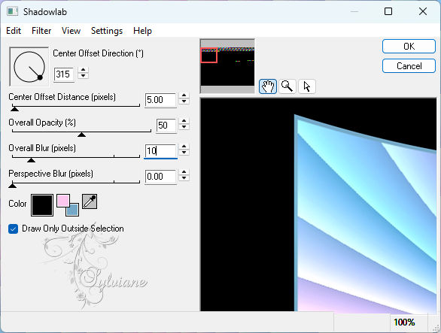Select the magnifier zoom tool
The height and width of the screenshot is (333, 441).
287,86
